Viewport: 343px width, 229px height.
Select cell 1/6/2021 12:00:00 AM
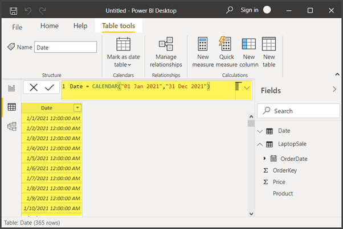pos(52,168)
